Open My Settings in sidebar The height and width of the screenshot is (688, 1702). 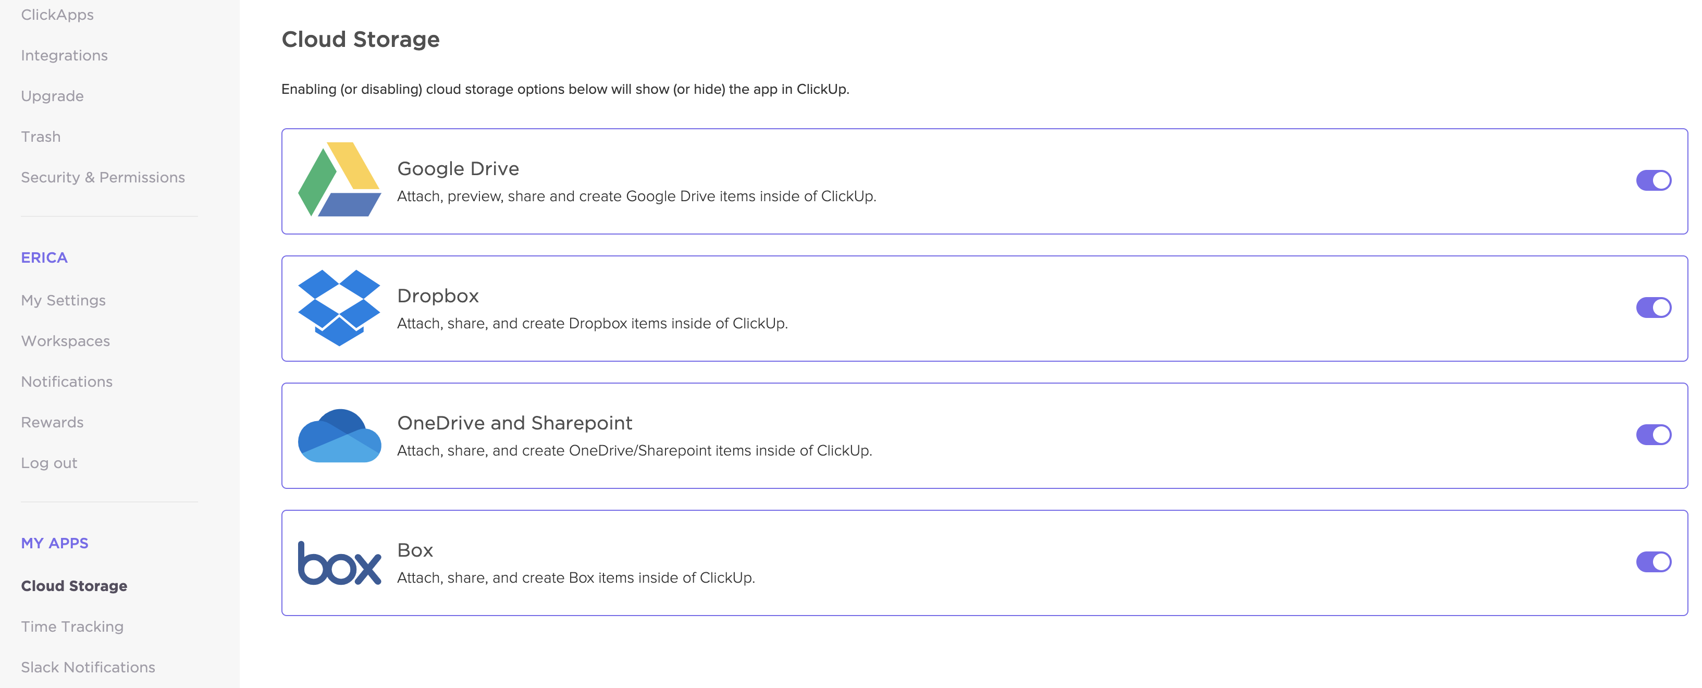[64, 301]
